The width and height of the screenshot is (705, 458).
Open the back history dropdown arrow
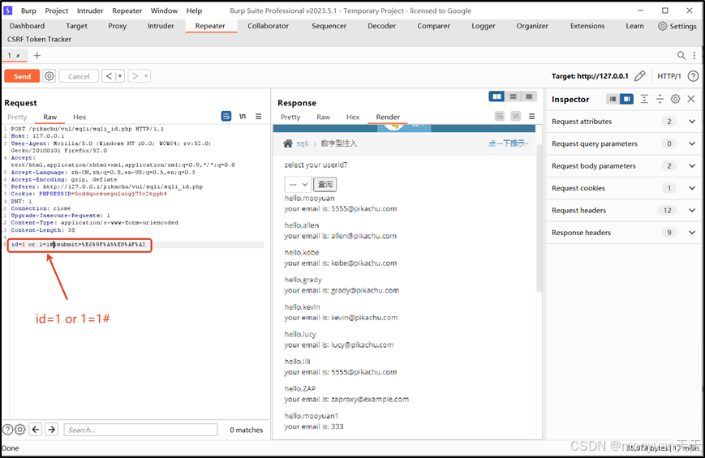coord(119,76)
